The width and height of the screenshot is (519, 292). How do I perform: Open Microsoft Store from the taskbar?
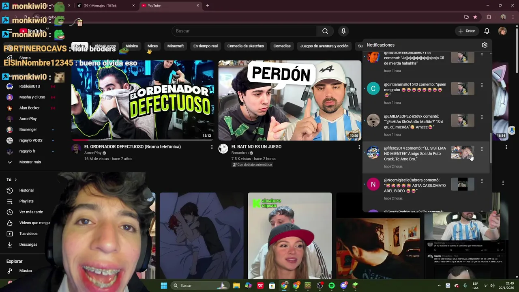(x=272, y=286)
